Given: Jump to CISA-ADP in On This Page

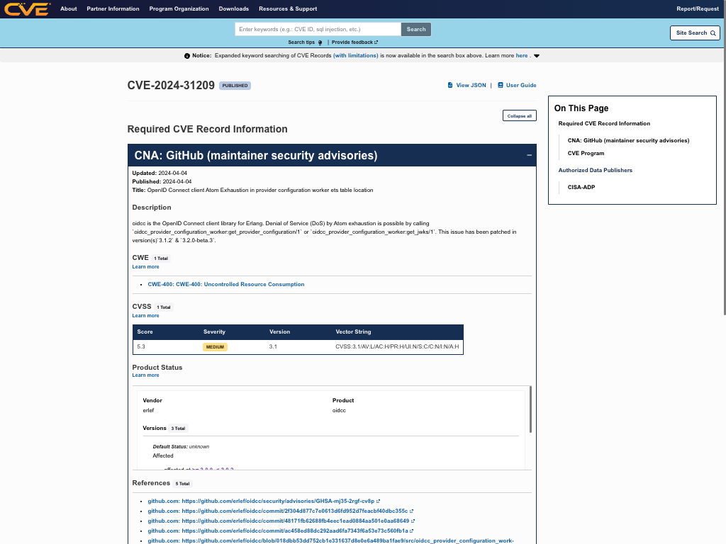Looking at the screenshot, I should coord(581,187).
